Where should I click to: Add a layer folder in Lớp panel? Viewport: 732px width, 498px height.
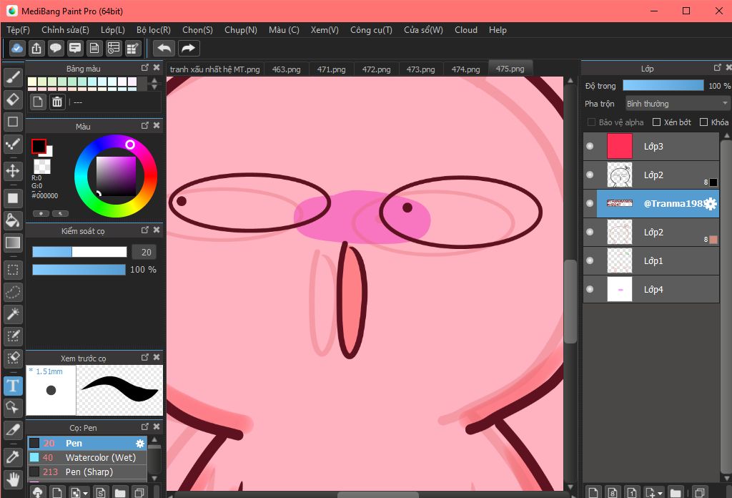[x=675, y=492]
